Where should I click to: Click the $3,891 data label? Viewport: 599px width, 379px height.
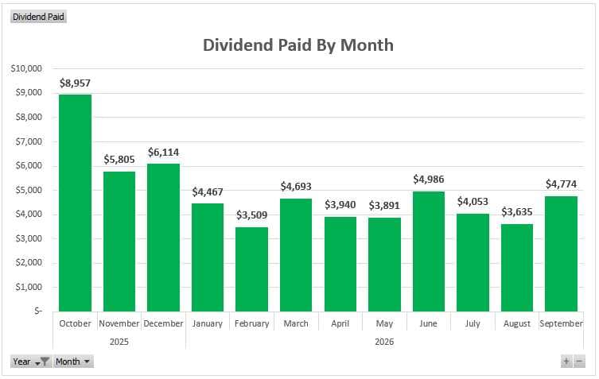point(384,206)
